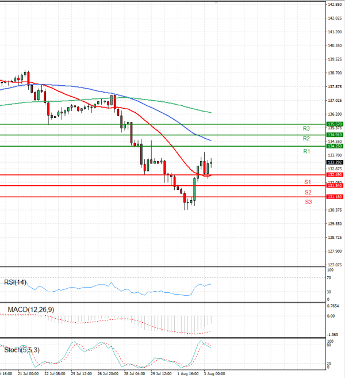Click the 127.075 price axis value

point(335,265)
